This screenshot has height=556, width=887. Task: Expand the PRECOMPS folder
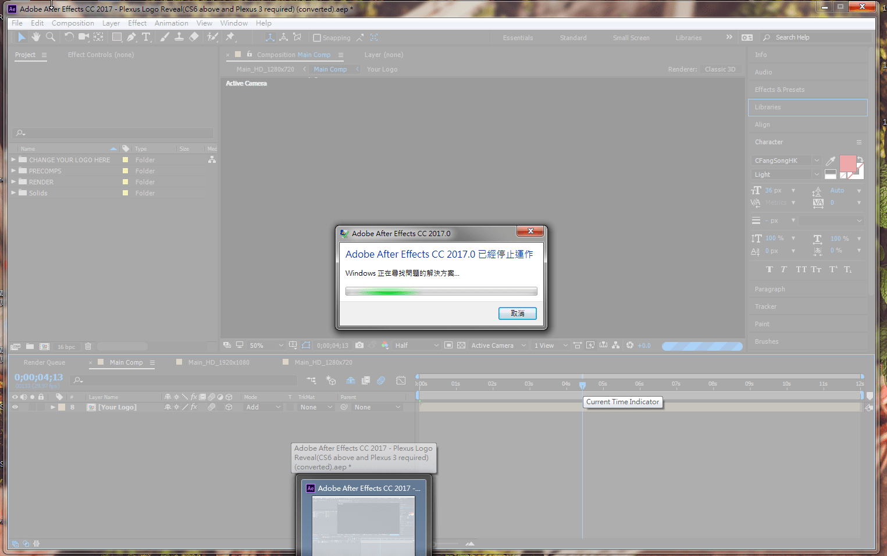point(13,170)
